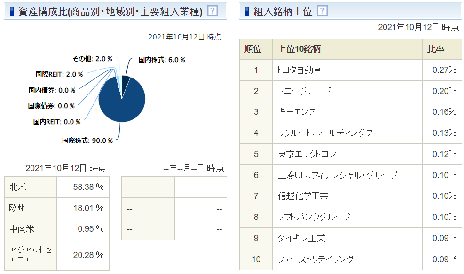464x274 pixels.
Task: Click the アジア・オセアニア region cell
Action: point(31,255)
